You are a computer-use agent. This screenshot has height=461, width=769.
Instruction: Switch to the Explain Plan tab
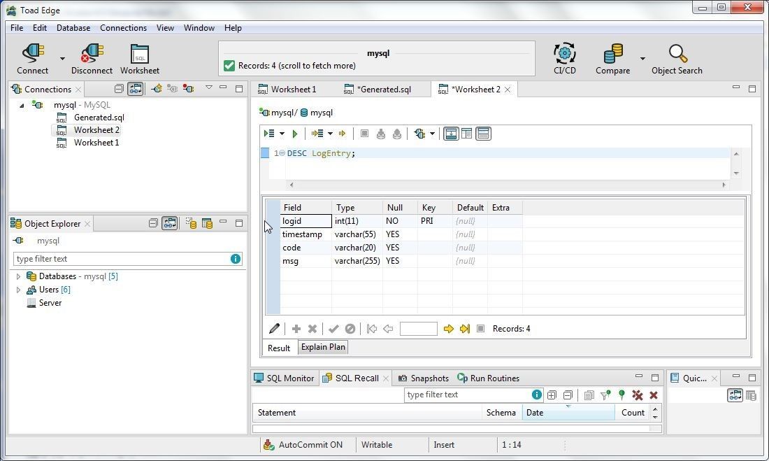click(323, 347)
